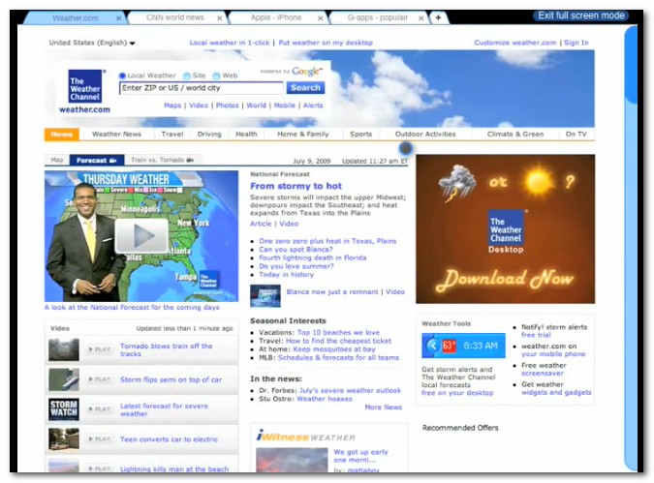Screen dimensions: 654x483
Task: Open the electric car video thumbnail
Action: (64, 439)
